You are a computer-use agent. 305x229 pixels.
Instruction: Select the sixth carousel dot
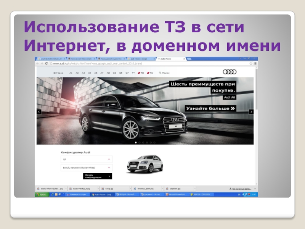click(x=154, y=142)
